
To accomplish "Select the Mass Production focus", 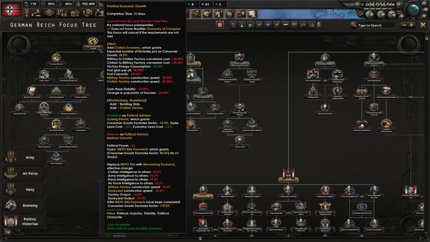I will (44, 142).
